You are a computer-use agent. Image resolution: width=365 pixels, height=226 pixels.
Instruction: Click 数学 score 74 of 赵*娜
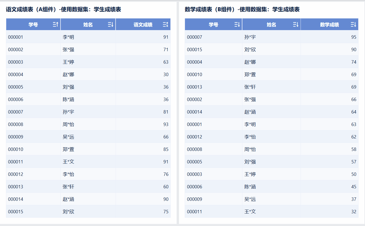354,62
